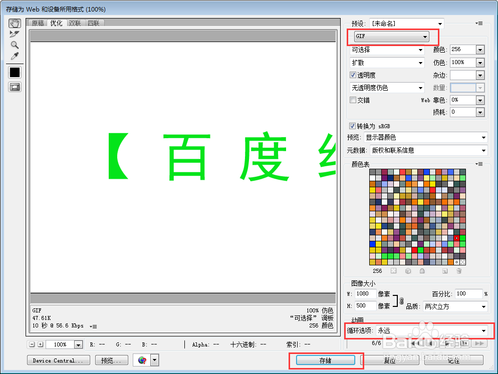Switch to the 四联 tab
The image size is (498, 374).
point(94,23)
